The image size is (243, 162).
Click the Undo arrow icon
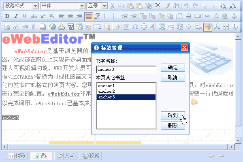tap(186, 6)
